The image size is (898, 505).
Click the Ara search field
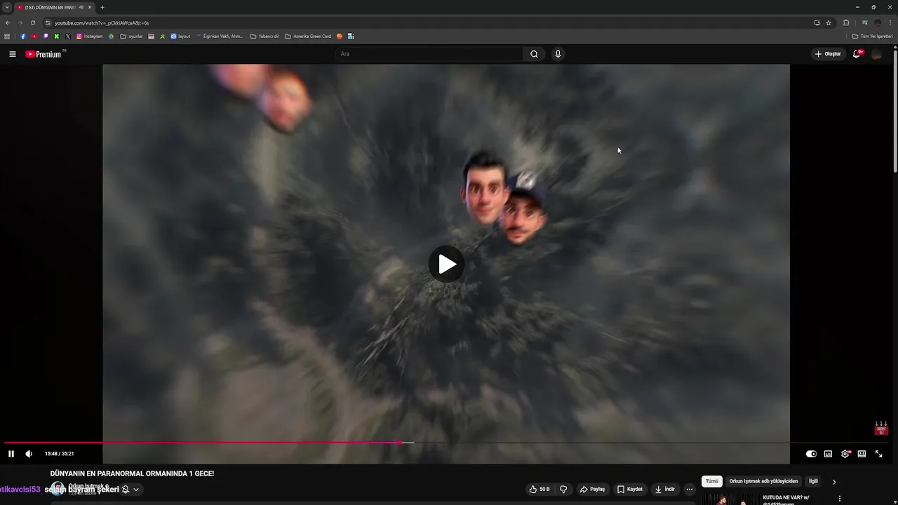(x=429, y=54)
